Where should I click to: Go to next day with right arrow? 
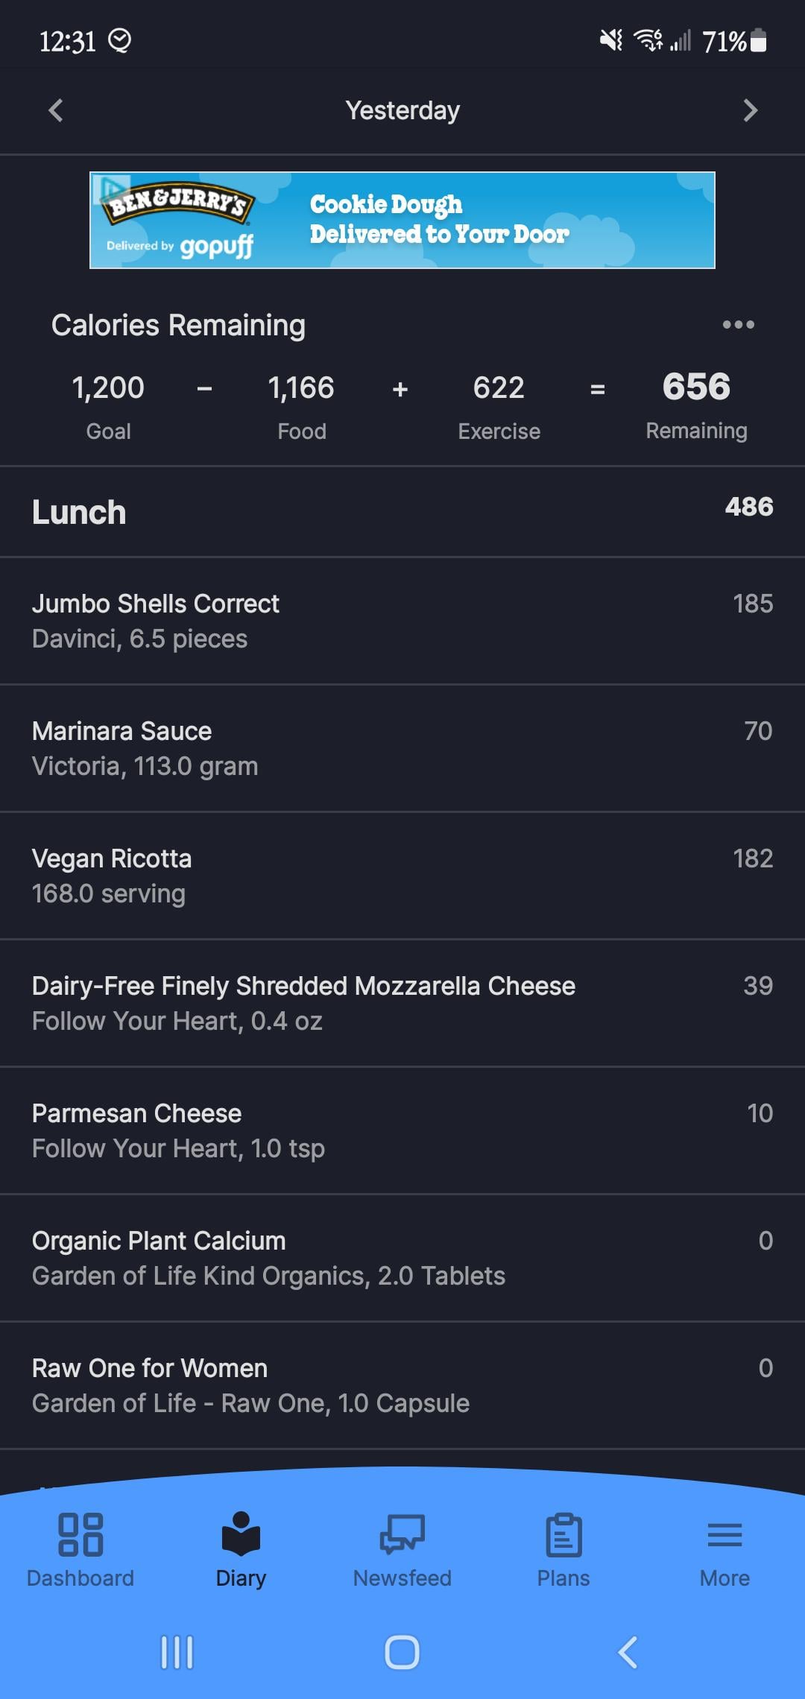tap(750, 111)
